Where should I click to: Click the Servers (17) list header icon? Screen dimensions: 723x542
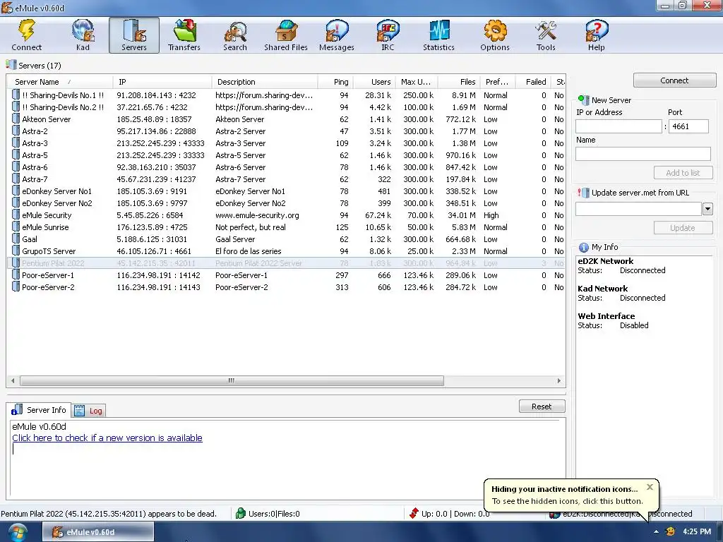(11, 65)
